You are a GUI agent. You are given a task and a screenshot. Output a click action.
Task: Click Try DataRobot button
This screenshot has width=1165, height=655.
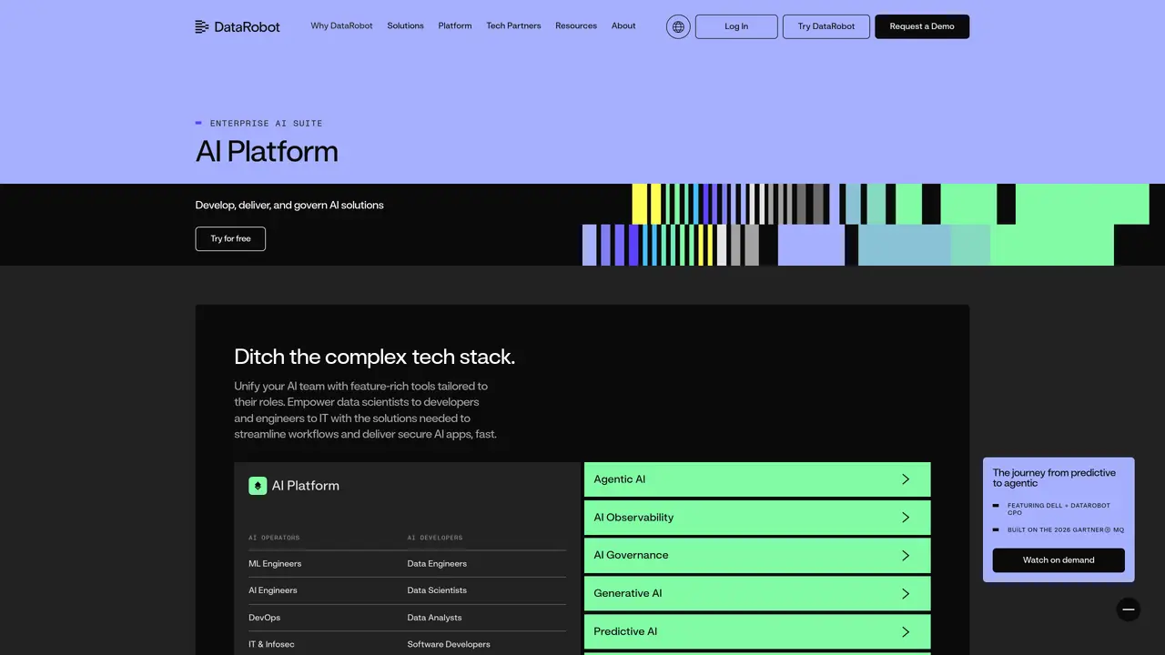(x=826, y=26)
